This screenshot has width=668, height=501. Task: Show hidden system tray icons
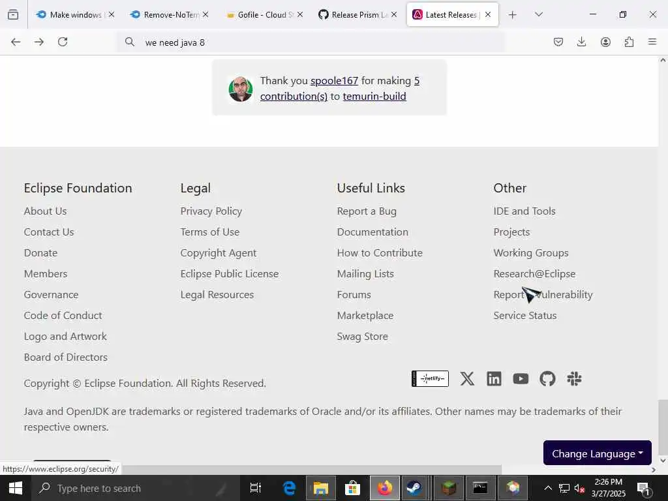pyautogui.click(x=548, y=488)
